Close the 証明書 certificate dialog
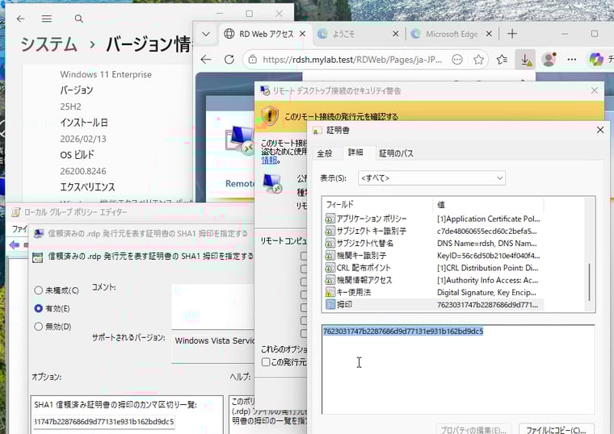Image resolution: width=614 pixels, height=434 pixels. click(600, 130)
